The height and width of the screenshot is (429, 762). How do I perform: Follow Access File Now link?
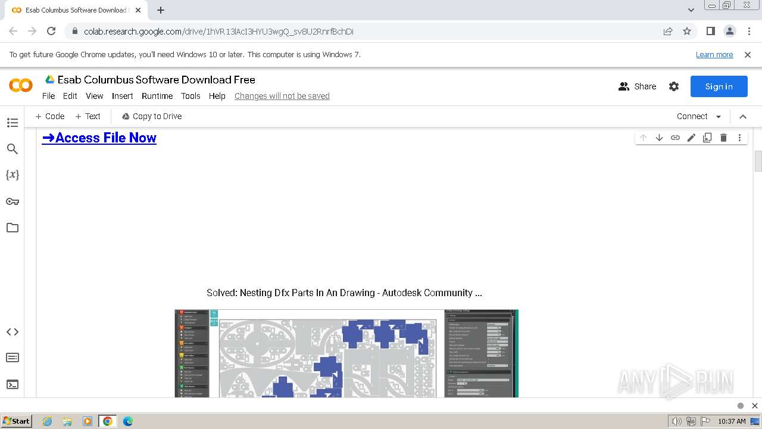pyautogui.click(x=99, y=138)
